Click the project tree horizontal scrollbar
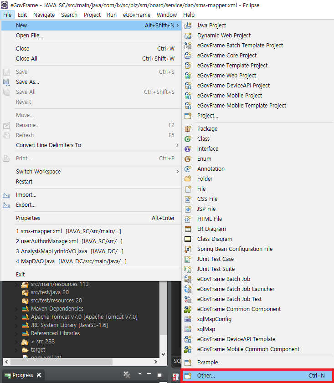This screenshot has width=334, height=383. (x=62, y=362)
